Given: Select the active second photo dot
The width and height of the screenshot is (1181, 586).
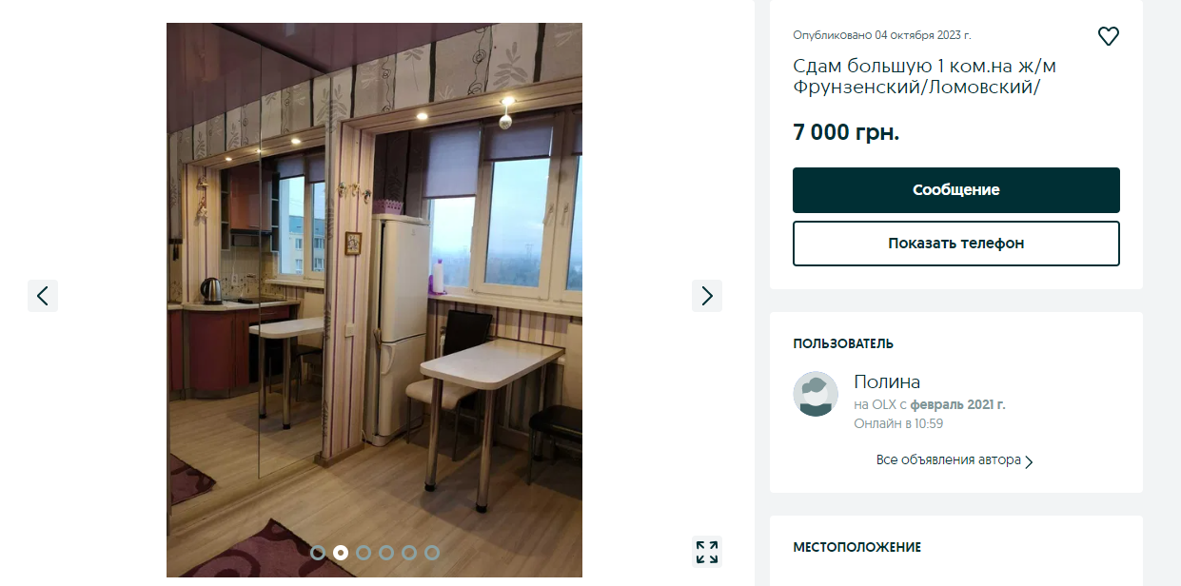Looking at the screenshot, I should point(341,552).
